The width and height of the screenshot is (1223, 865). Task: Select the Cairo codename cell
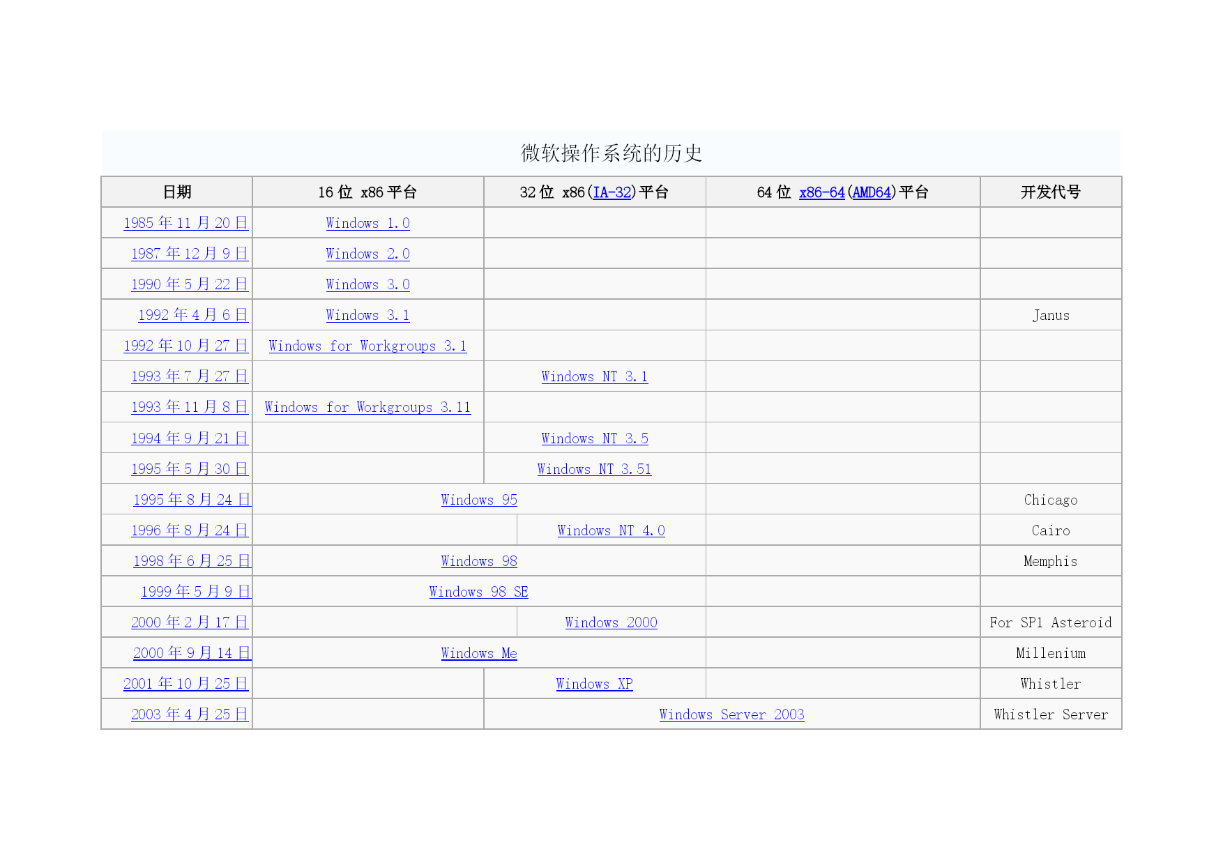(1051, 530)
